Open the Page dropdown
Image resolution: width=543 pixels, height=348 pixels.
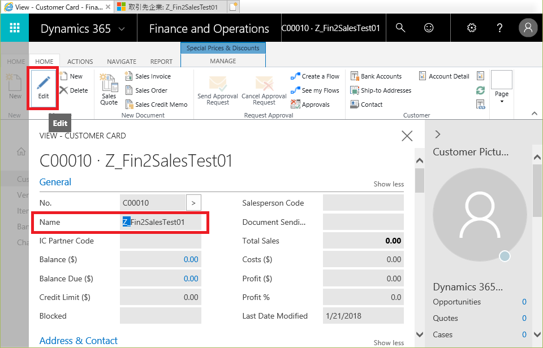point(502,88)
